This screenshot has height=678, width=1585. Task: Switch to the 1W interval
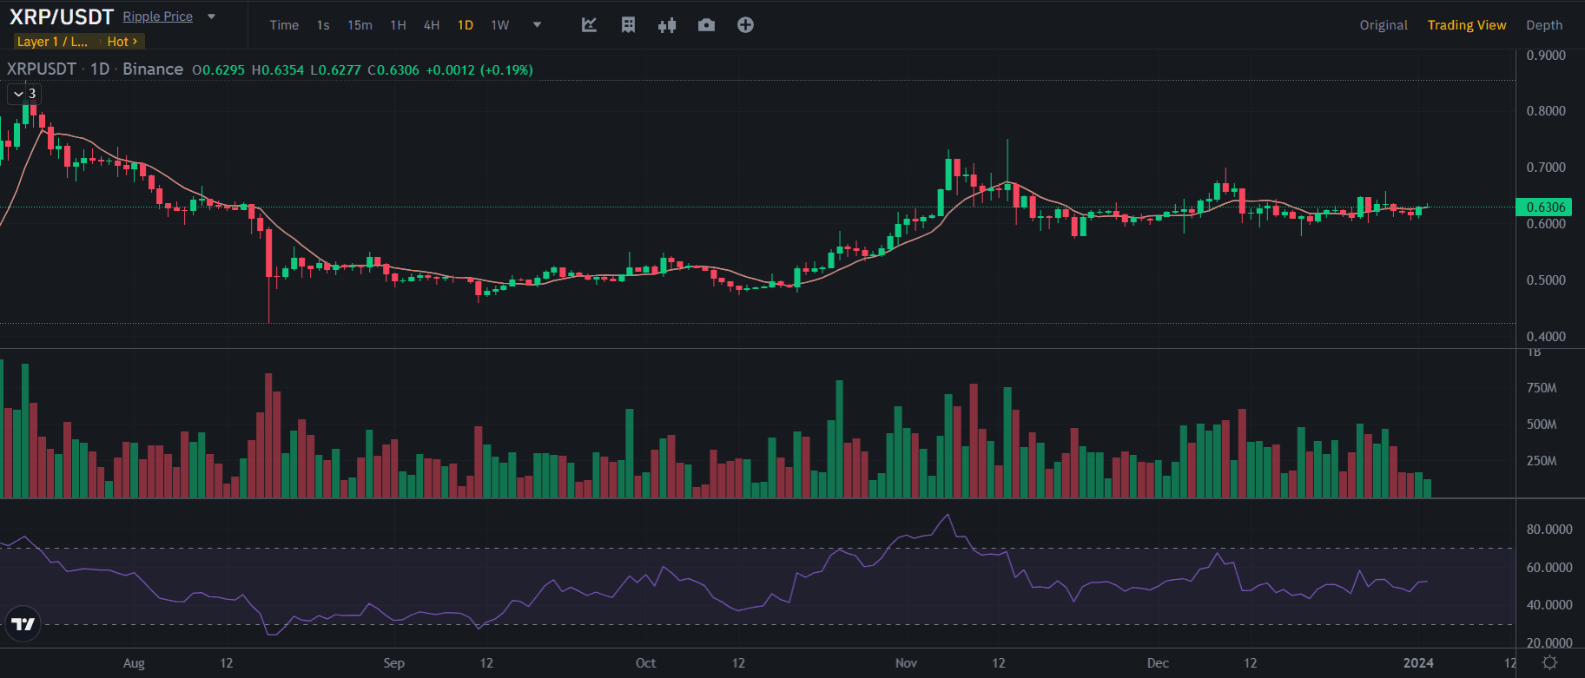(500, 25)
